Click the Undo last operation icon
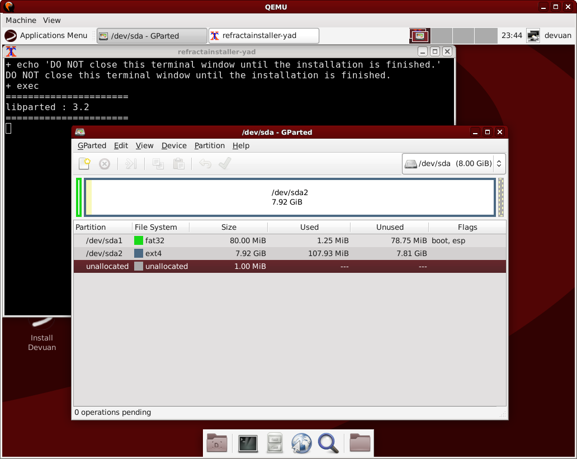The width and height of the screenshot is (577, 459). pos(205,164)
